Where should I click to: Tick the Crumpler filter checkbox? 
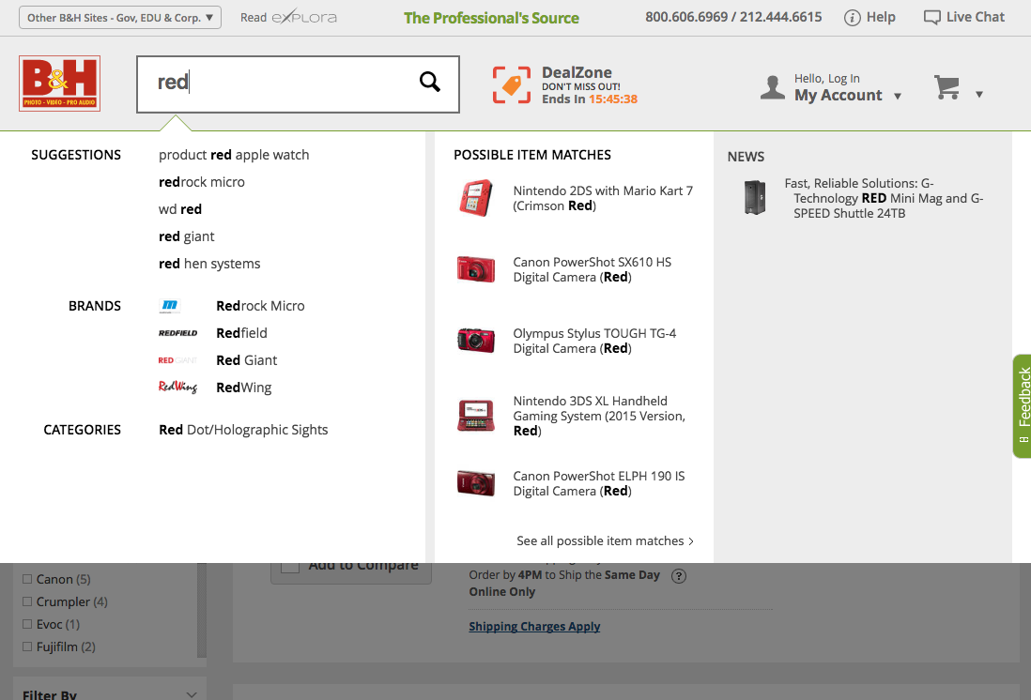pos(27,602)
